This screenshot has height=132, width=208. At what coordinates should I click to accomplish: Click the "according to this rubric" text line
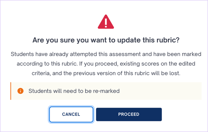[x=106, y=65]
